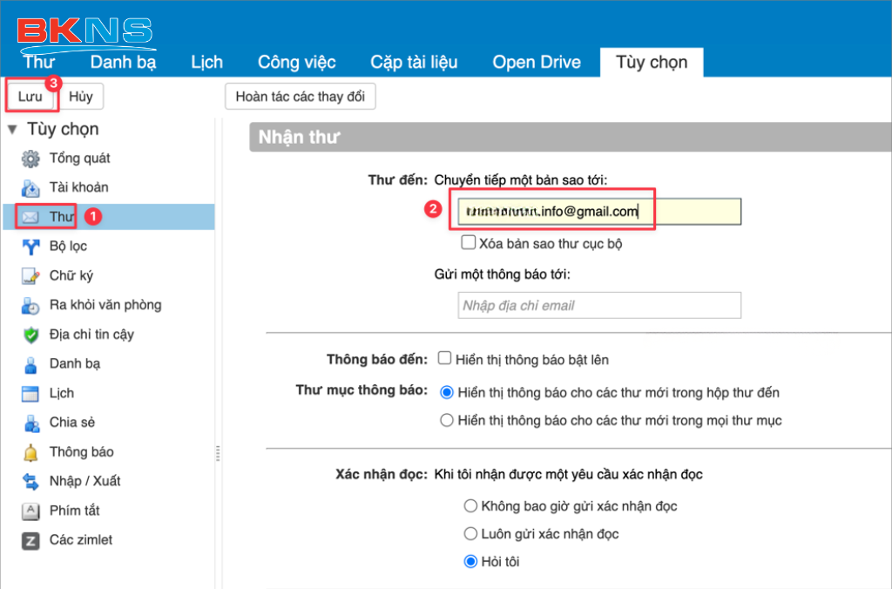Image resolution: width=892 pixels, height=589 pixels.
Task: Select Luôn gửi xác nhận đọc option
Action: point(471,534)
